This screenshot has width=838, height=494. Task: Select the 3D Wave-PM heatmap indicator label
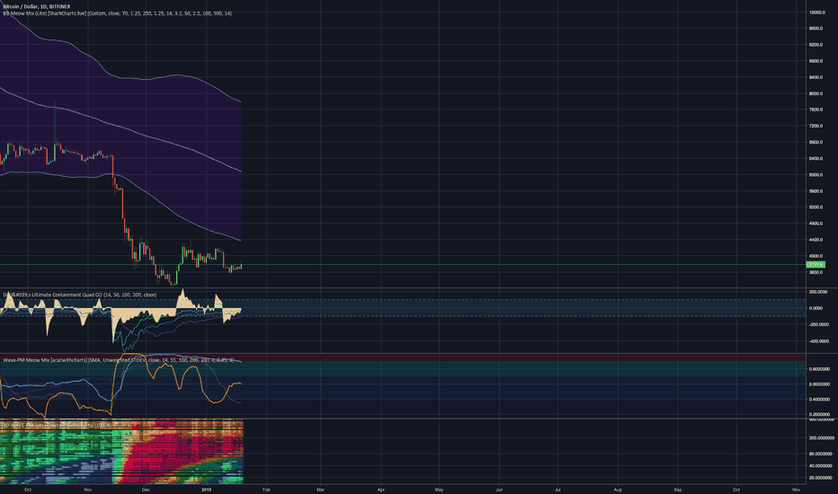[x=57, y=425]
